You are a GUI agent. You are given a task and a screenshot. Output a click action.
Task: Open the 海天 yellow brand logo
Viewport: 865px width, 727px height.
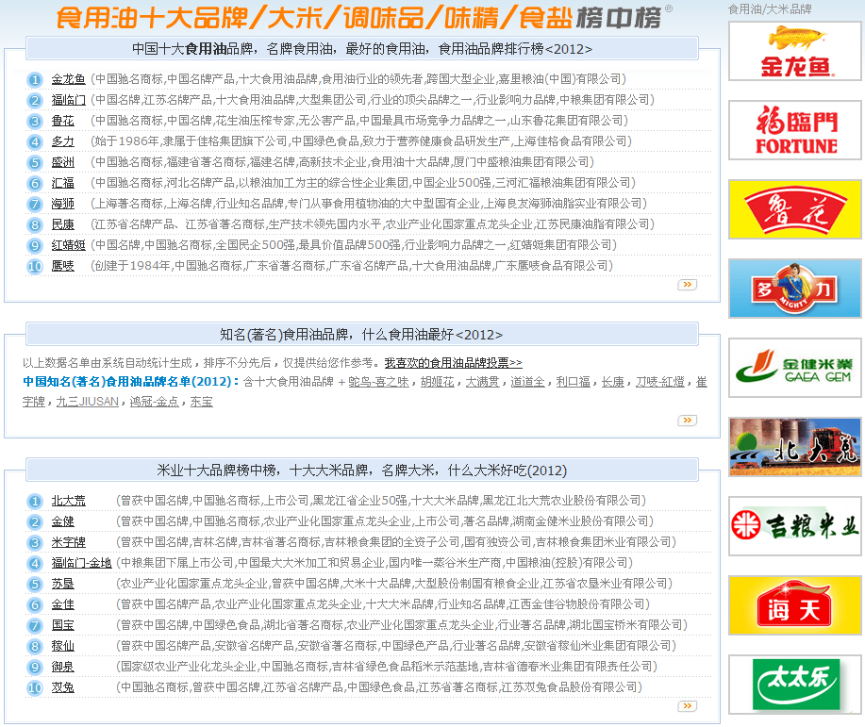(x=795, y=605)
